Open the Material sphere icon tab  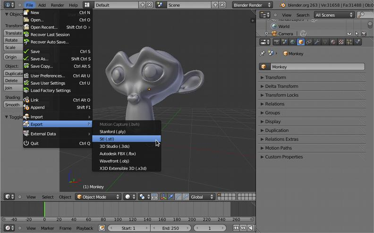coord(333,42)
